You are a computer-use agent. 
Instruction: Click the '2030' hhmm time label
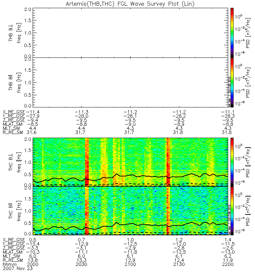pos(81,264)
